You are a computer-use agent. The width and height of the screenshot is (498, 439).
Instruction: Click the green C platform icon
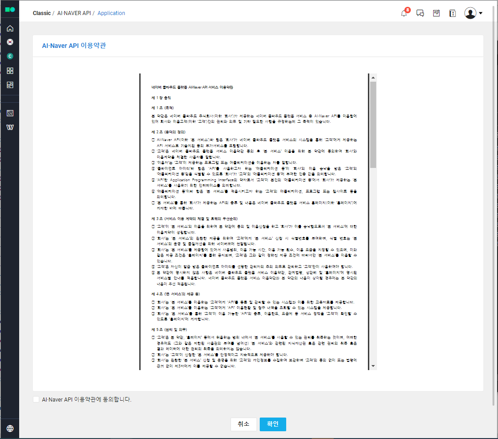tap(10, 56)
